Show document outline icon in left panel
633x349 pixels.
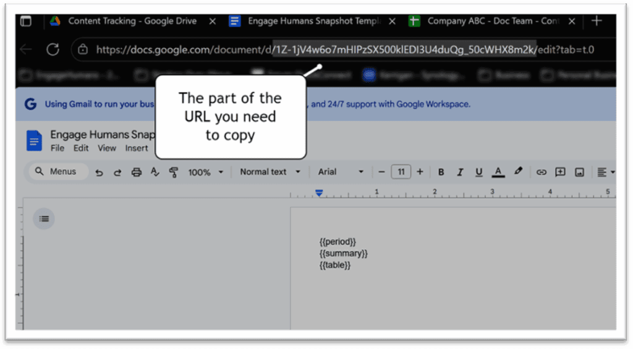click(x=44, y=218)
